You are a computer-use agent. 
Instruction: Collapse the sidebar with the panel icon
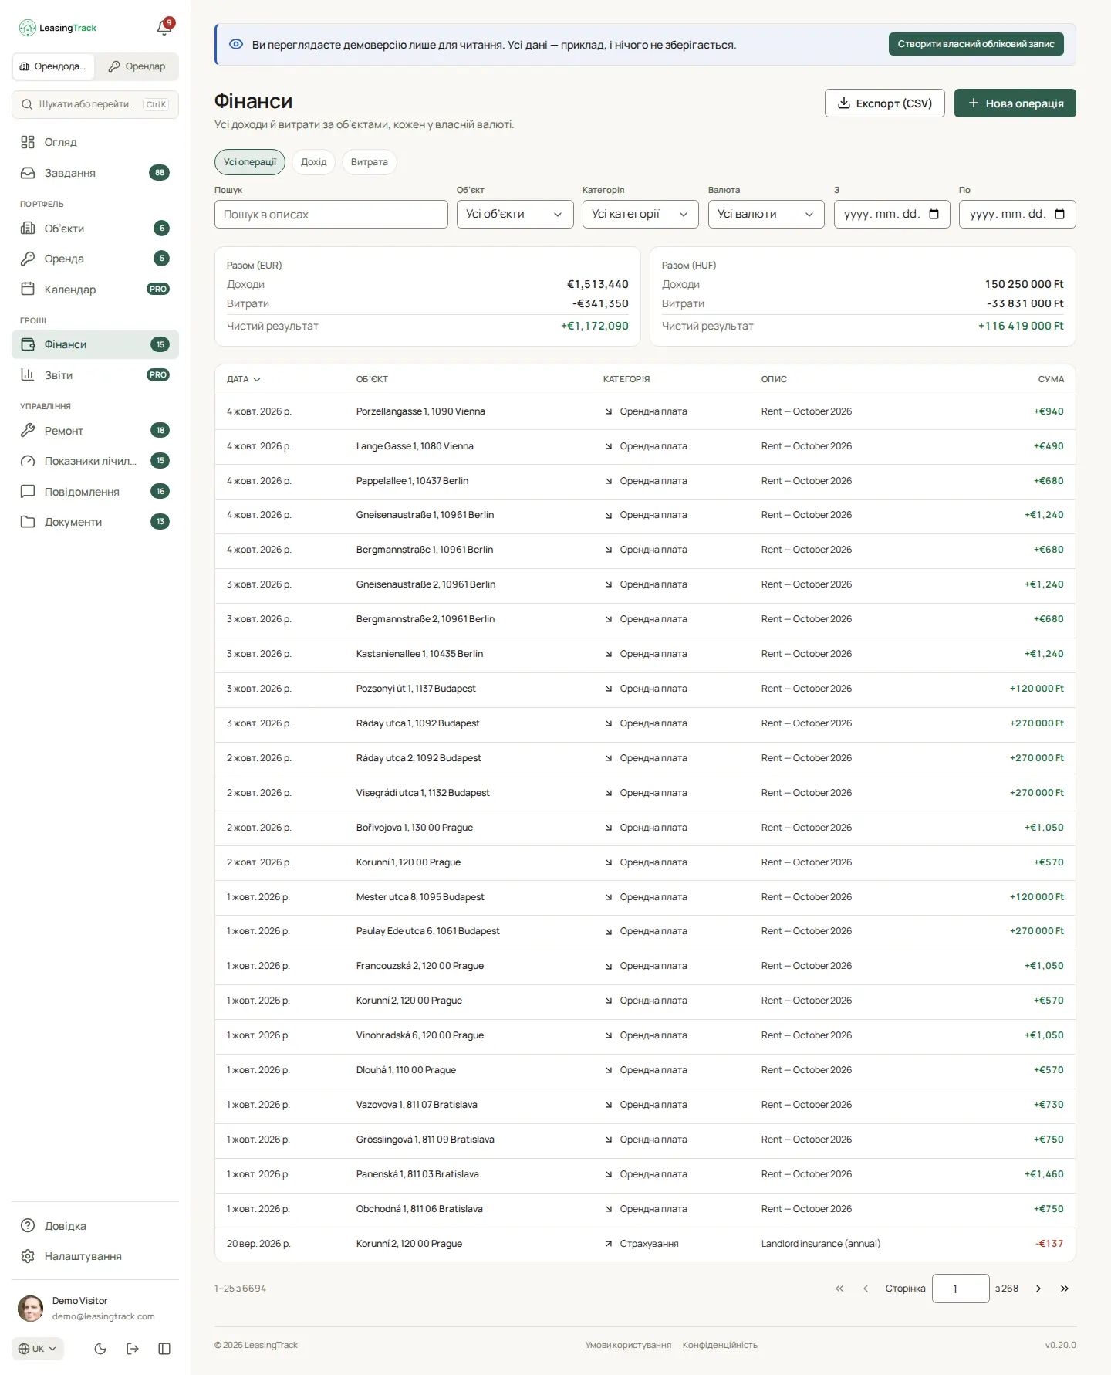164,1349
